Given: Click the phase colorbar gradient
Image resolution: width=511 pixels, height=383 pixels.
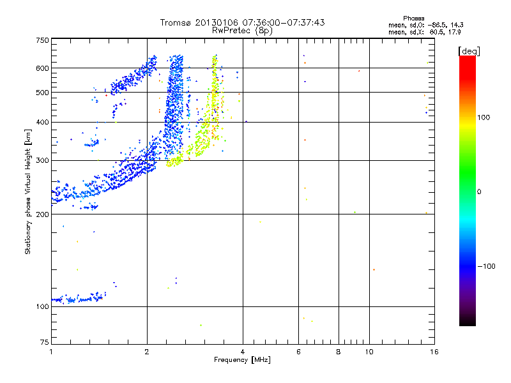Looking at the screenshot, I should [468, 190].
